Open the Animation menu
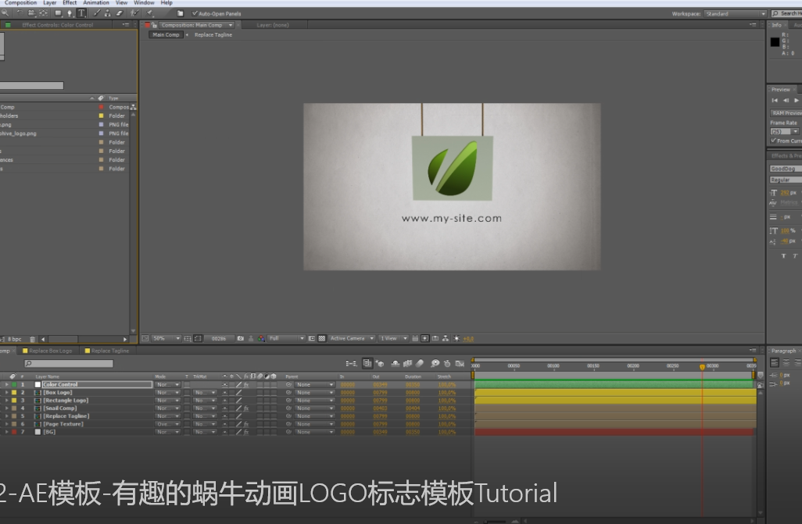The height and width of the screenshot is (524, 802). 96,2
